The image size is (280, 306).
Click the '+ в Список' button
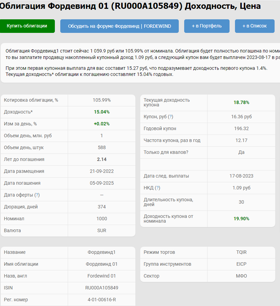click(x=255, y=26)
